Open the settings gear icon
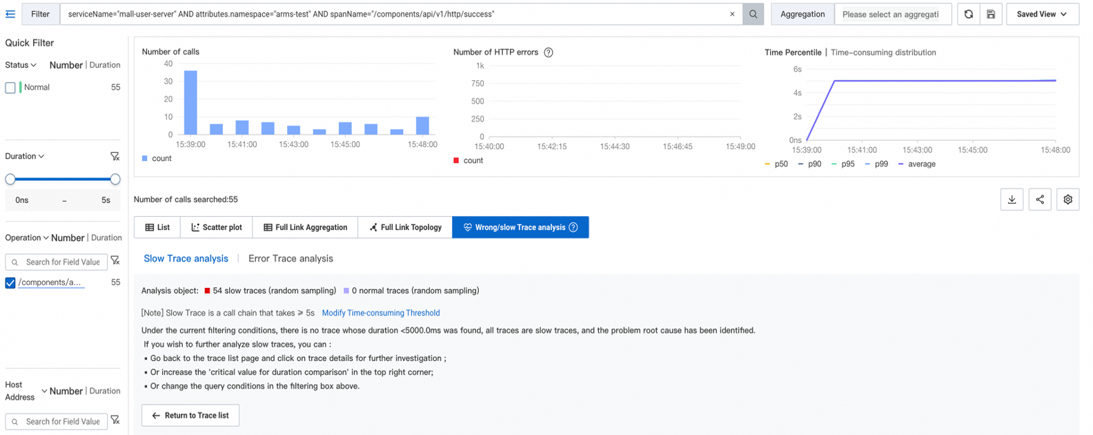1093x435 pixels. point(1067,200)
